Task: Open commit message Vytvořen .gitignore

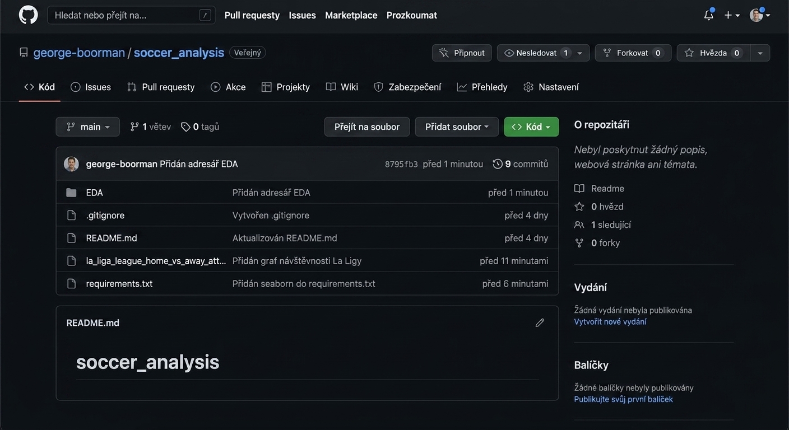Action: pos(271,216)
